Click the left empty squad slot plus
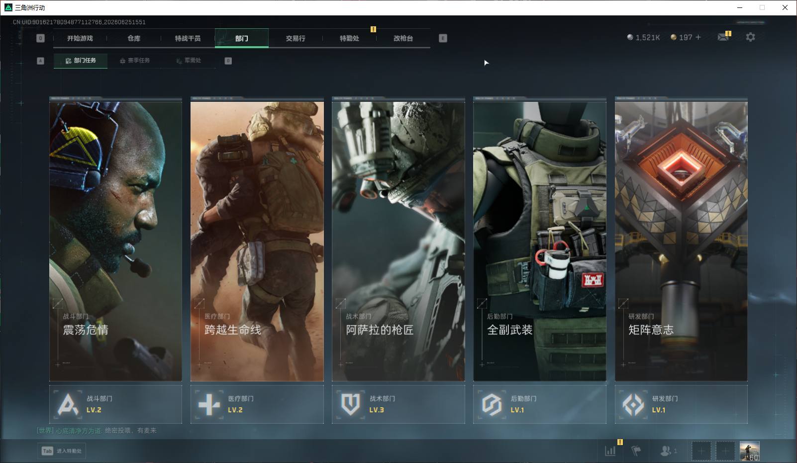The height and width of the screenshot is (463, 797). click(x=701, y=451)
